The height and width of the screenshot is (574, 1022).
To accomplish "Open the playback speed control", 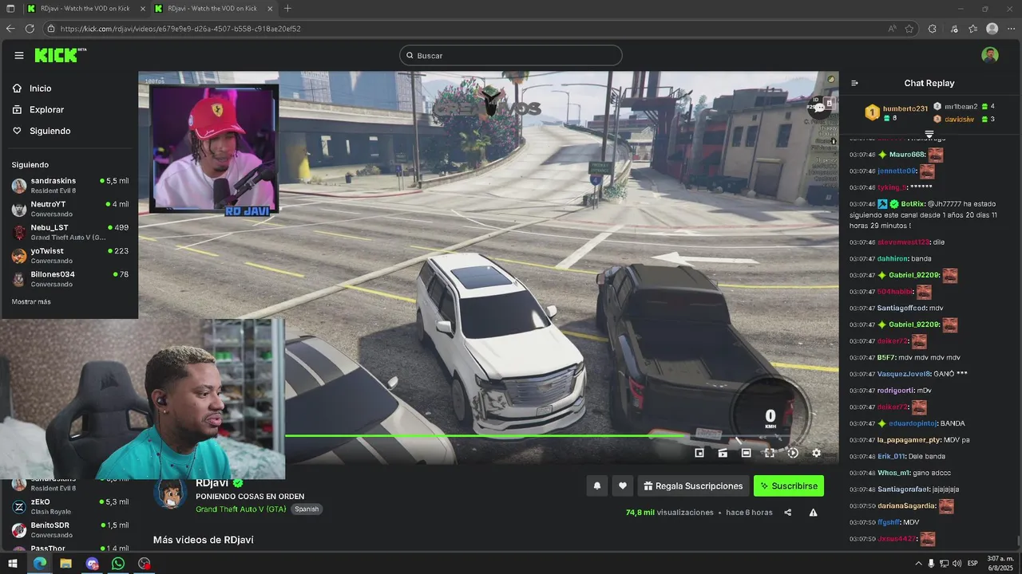I will [793, 453].
